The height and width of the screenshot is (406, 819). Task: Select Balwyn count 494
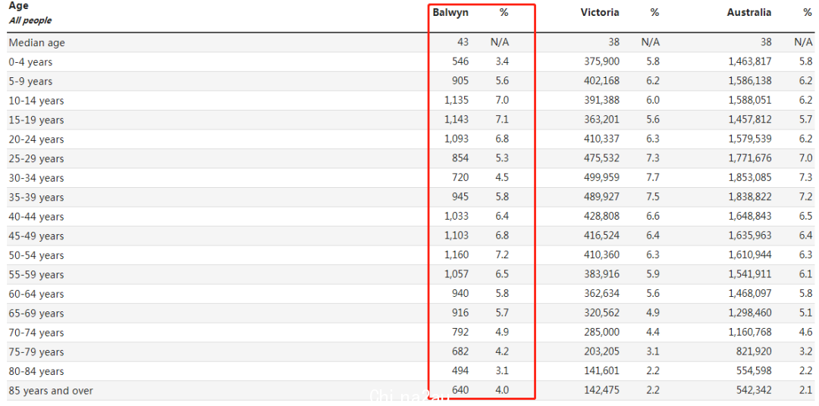coord(461,371)
